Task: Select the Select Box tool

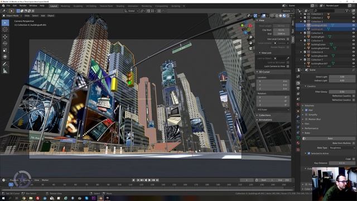Action: [x=5, y=23]
